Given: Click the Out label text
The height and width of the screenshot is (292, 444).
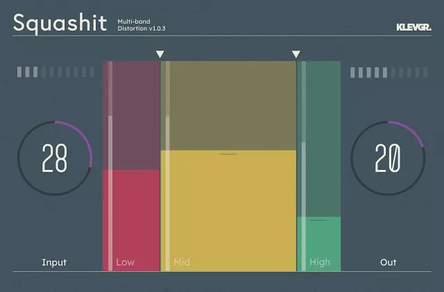Looking at the screenshot, I should coord(388,262).
